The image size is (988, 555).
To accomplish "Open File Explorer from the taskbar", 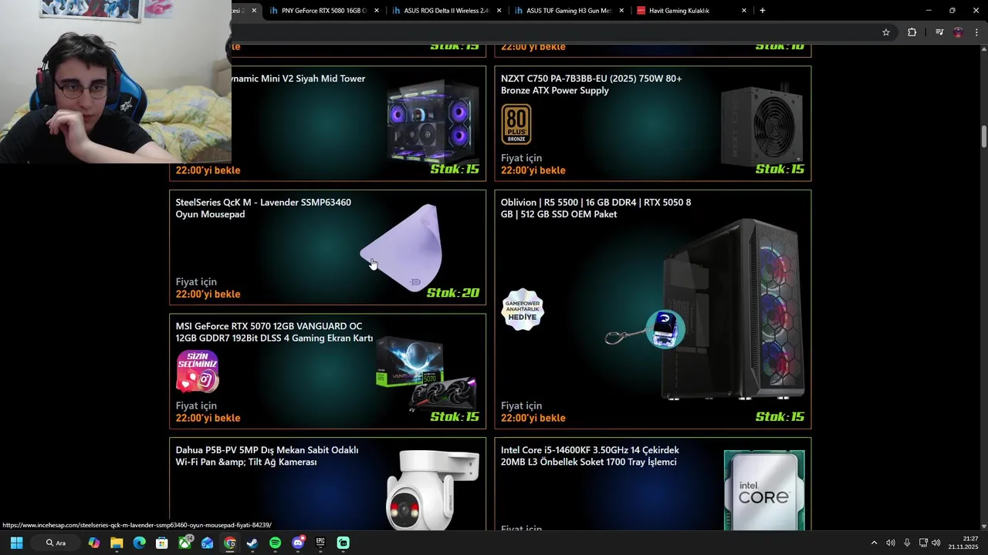I will pos(117,543).
